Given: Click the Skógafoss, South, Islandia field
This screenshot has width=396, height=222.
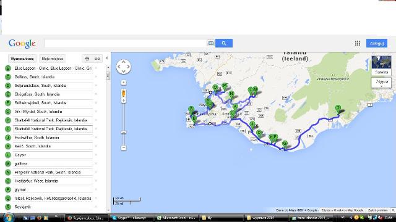Looking at the screenshot, I should (53, 94).
